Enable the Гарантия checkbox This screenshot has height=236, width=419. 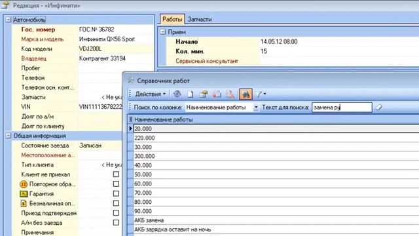[116, 193]
